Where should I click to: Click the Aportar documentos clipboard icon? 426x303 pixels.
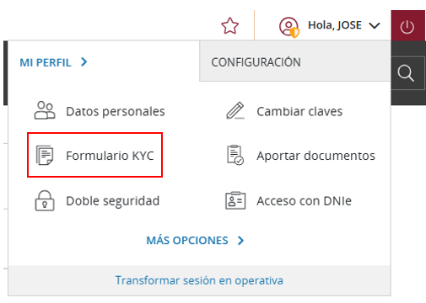pyautogui.click(x=235, y=155)
